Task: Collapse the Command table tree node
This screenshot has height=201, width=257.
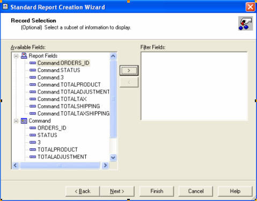Action: point(16,121)
